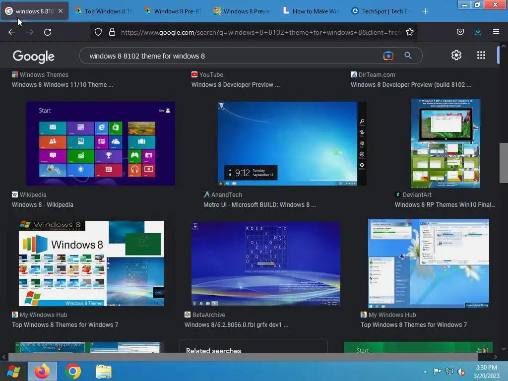
Task: Click the Firefox taskbar icon
Action: click(x=42, y=371)
